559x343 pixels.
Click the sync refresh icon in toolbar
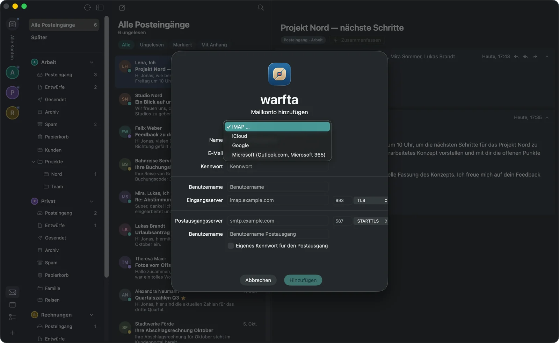click(87, 7)
